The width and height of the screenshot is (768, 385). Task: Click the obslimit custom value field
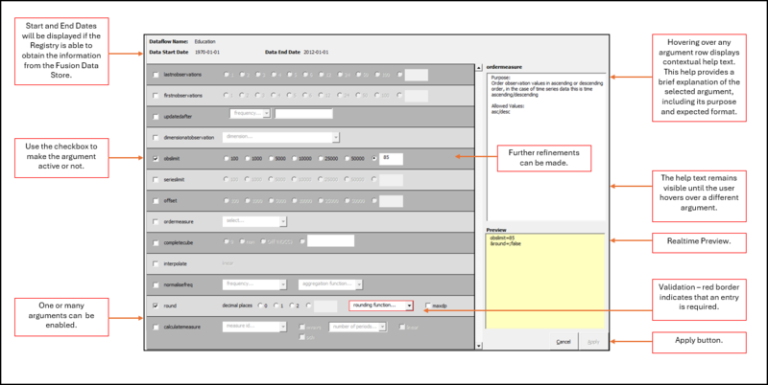[390, 158]
